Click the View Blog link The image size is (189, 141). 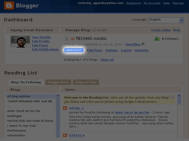133,44
